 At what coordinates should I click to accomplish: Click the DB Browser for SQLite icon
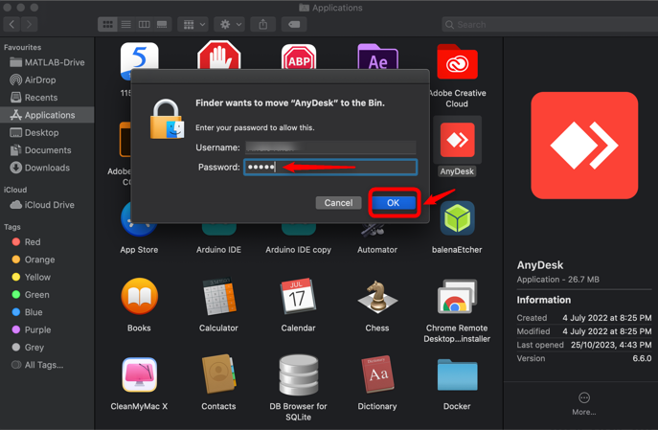(x=298, y=376)
